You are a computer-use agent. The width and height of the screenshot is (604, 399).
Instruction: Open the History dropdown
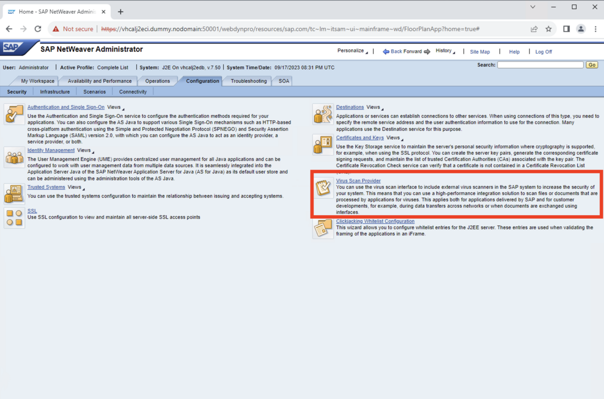click(x=444, y=51)
